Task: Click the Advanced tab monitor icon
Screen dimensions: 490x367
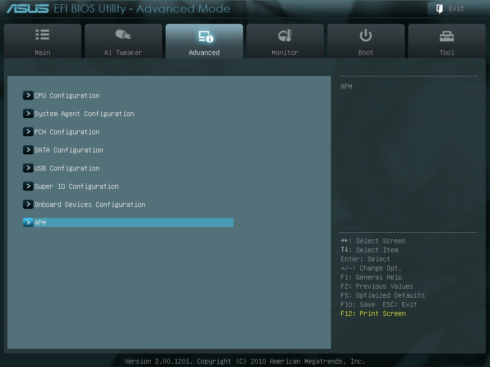Action: [206, 36]
